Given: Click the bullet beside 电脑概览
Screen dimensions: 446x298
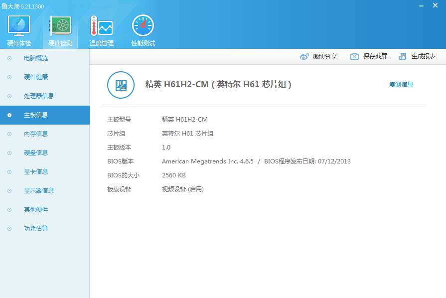Looking at the screenshot, I should click(x=9, y=58).
